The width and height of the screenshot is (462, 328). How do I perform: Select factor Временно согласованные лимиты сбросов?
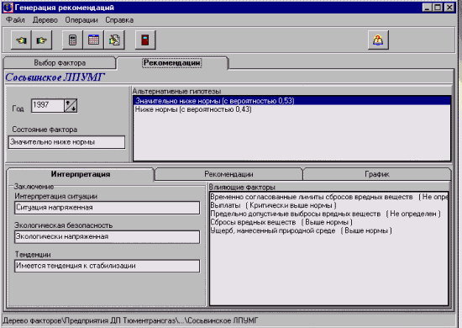pyautogui.click(x=328, y=197)
